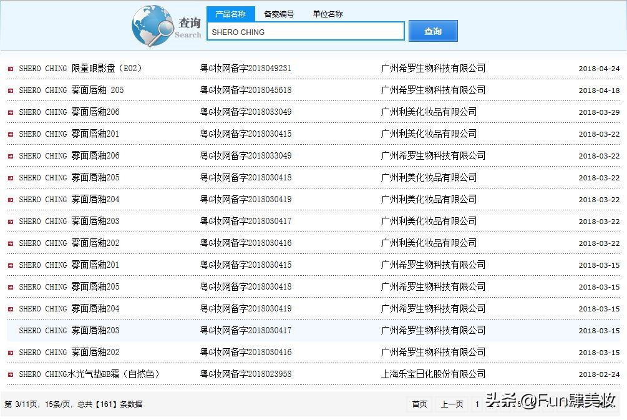Click arrow icon beside 雾面唇釉204 from 广州利美化妆品

tap(9, 199)
